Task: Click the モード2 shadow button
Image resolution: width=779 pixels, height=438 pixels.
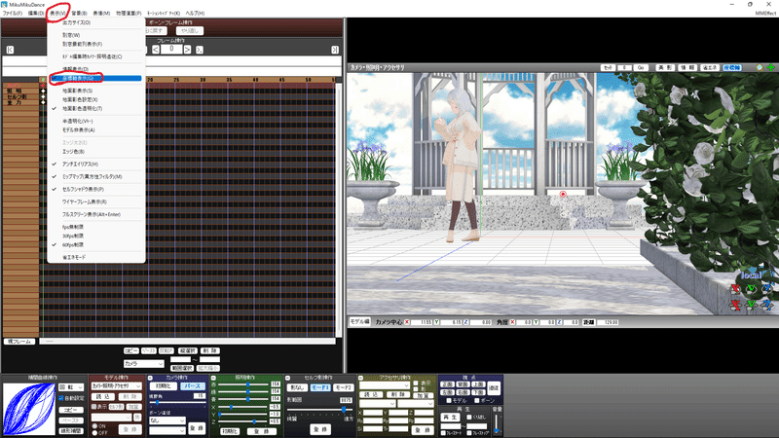Action: 343,387
